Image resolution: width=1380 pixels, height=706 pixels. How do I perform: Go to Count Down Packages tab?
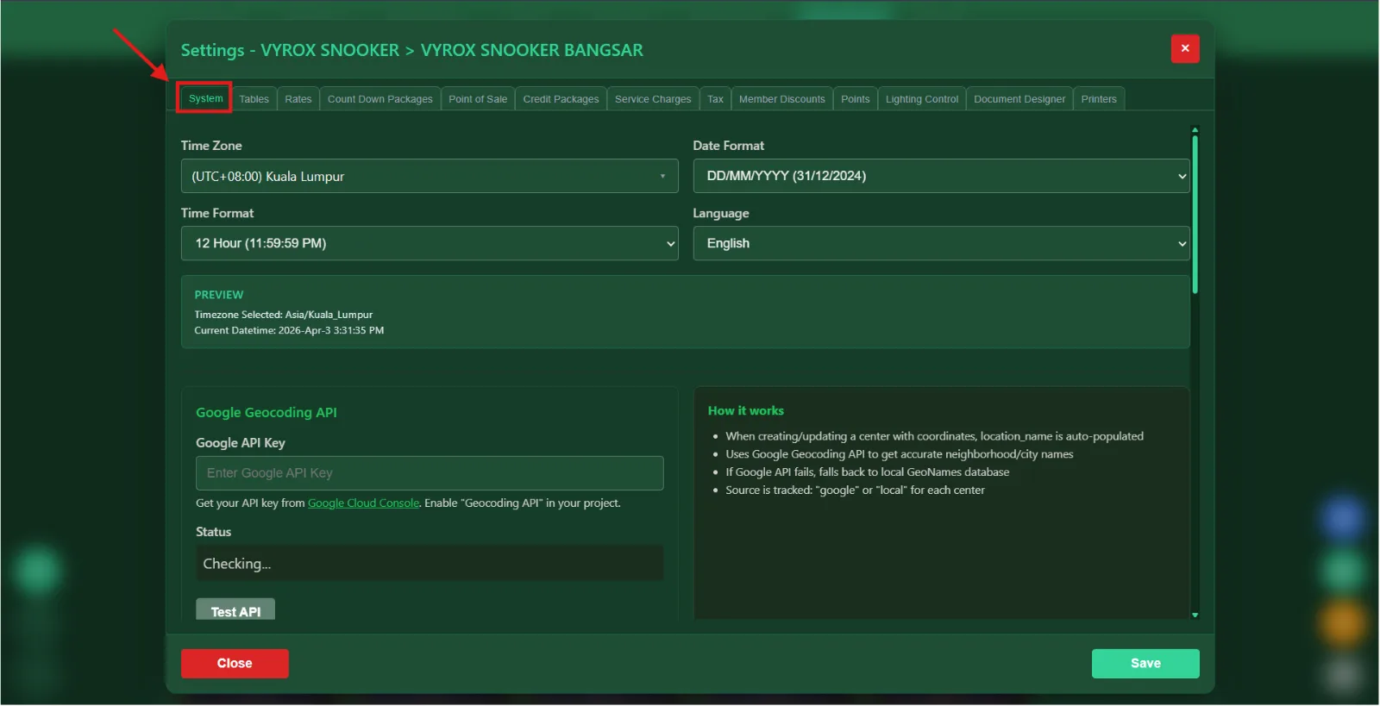point(380,99)
